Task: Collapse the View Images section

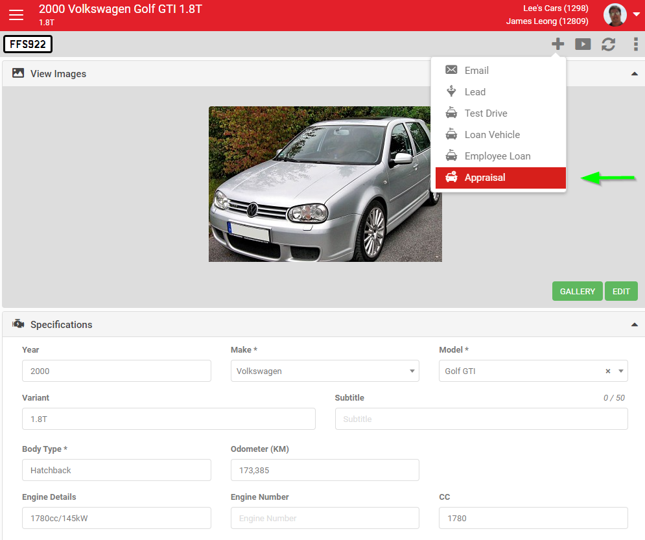Action: tap(635, 74)
